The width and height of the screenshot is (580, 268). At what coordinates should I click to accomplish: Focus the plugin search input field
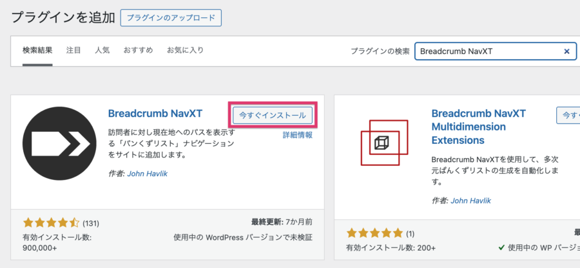pos(487,51)
